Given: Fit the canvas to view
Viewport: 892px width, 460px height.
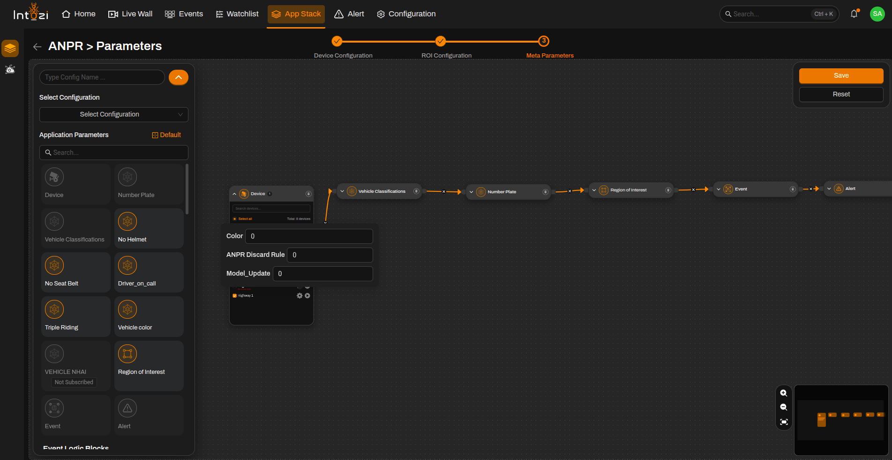Looking at the screenshot, I should click(x=784, y=422).
